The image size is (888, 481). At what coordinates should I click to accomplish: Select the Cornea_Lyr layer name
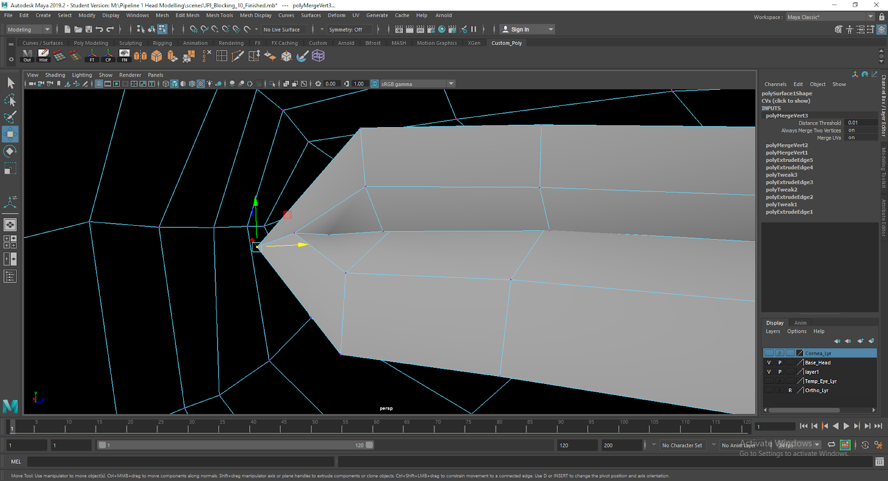click(x=818, y=353)
